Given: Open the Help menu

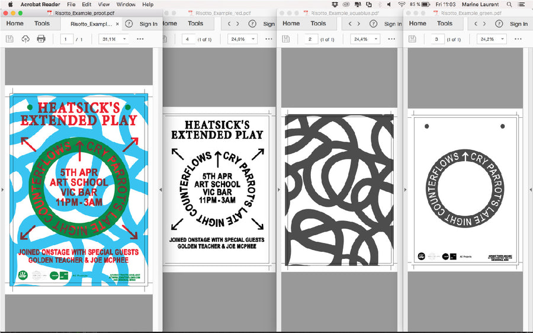Looking at the screenshot, I should pyautogui.click(x=148, y=4).
